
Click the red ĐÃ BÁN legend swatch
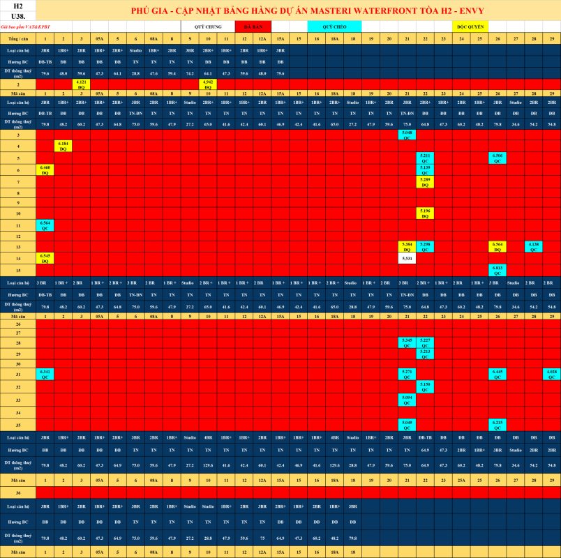tap(253, 26)
